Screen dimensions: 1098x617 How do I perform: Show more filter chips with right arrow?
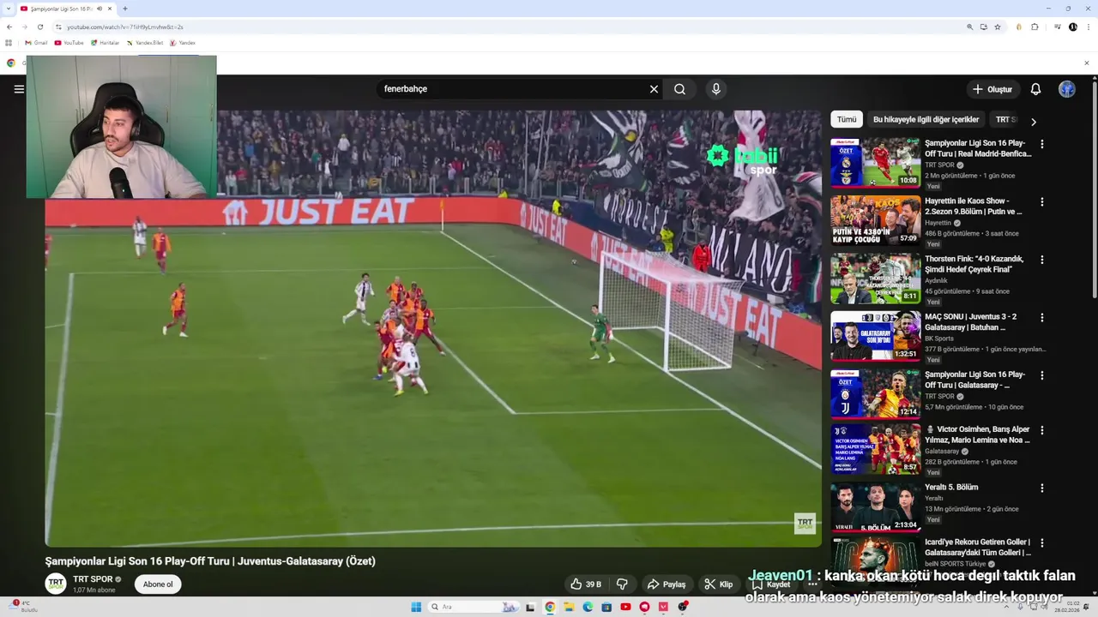pyautogui.click(x=1033, y=122)
